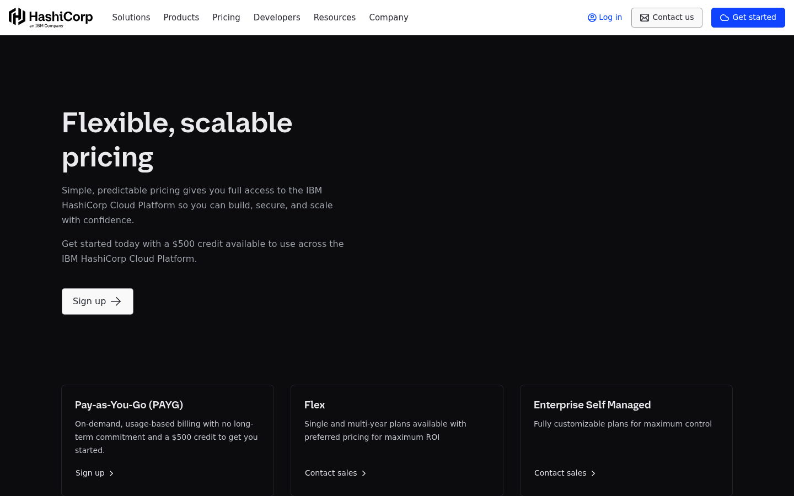Click the $500 credit paragraph in hero

coord(203,251)
